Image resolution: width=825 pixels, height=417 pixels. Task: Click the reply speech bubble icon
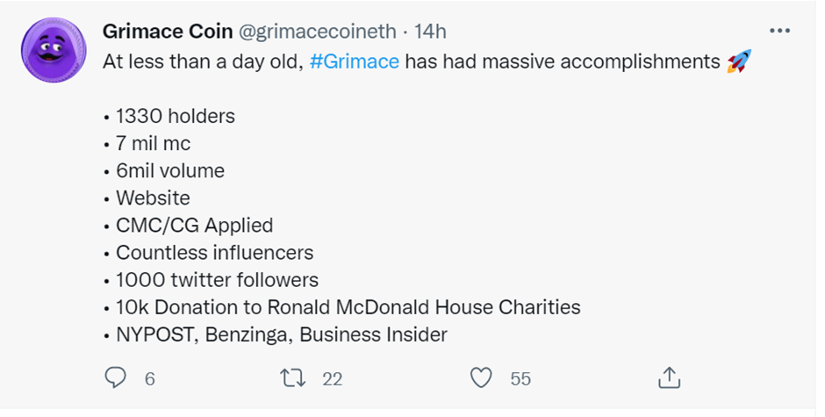point(115,377)
